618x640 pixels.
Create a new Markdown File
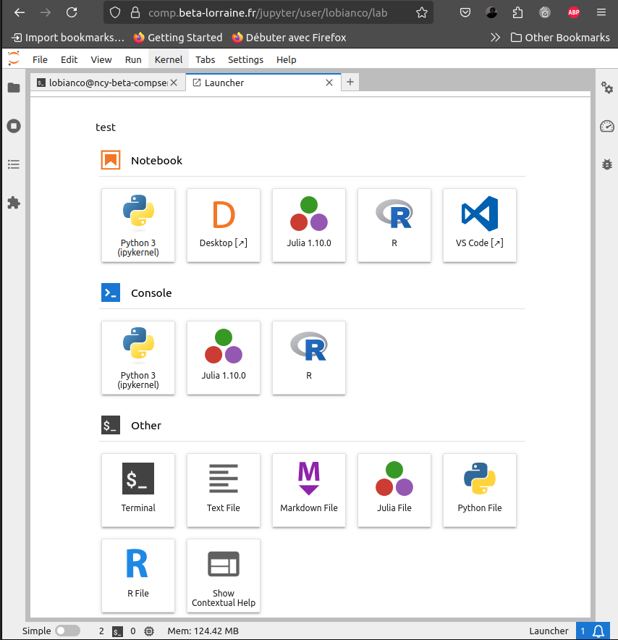tap(309, 490)
